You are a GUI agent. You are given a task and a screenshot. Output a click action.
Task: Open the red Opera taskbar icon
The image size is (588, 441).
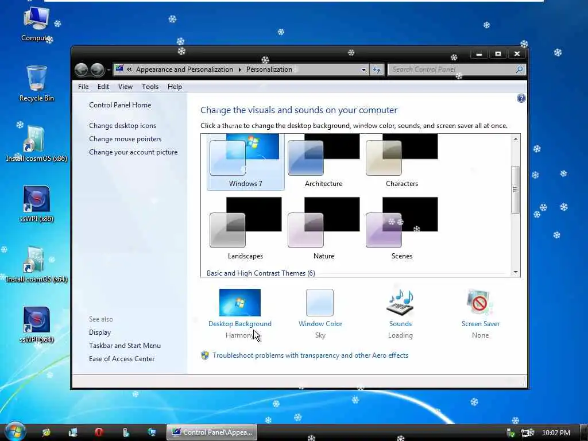coord(99,432)
